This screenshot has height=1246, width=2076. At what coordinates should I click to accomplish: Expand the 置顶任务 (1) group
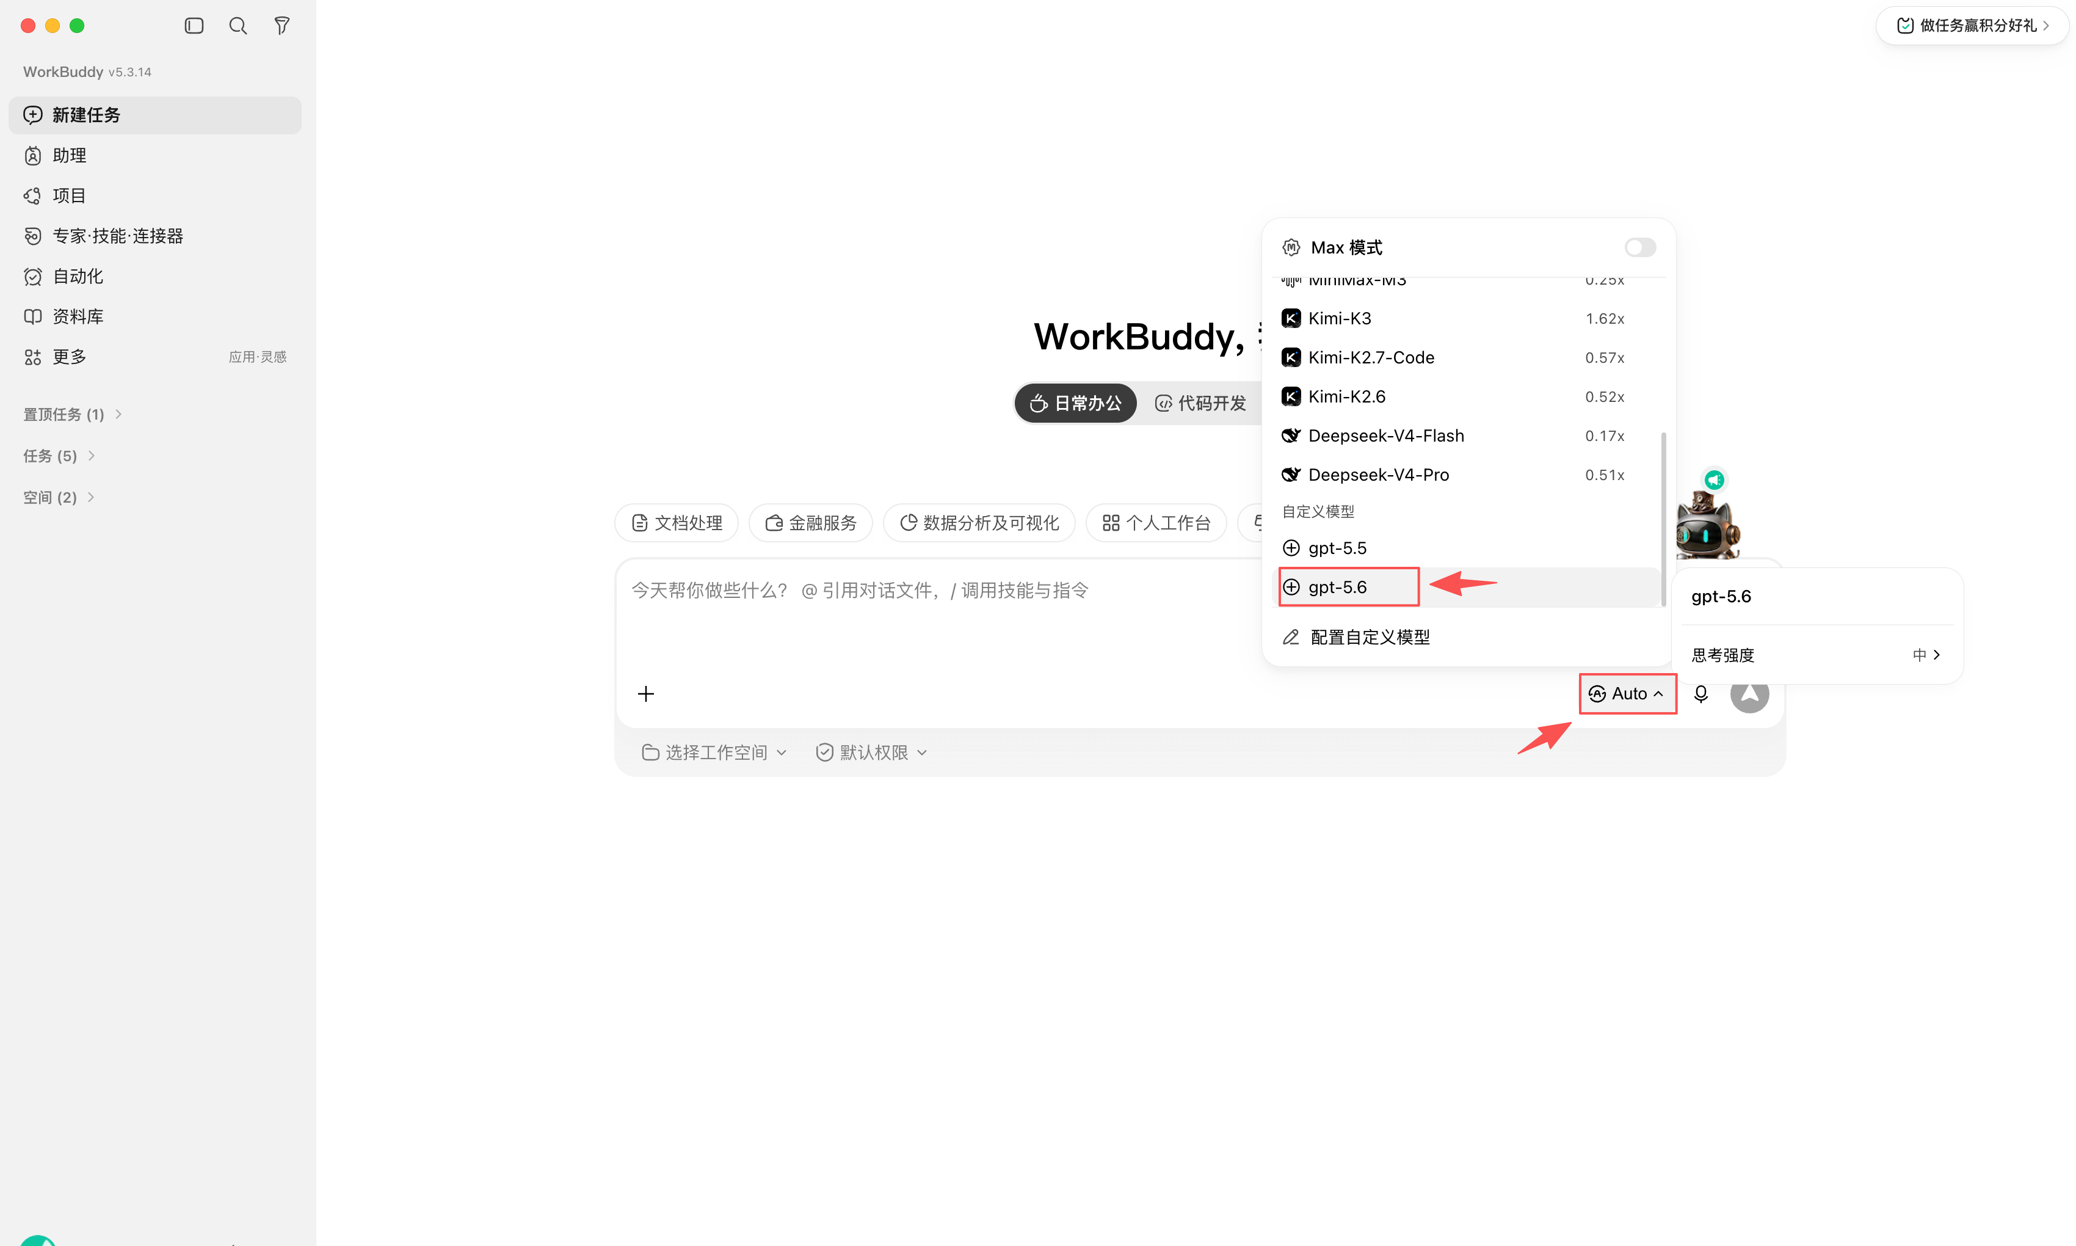73,414
